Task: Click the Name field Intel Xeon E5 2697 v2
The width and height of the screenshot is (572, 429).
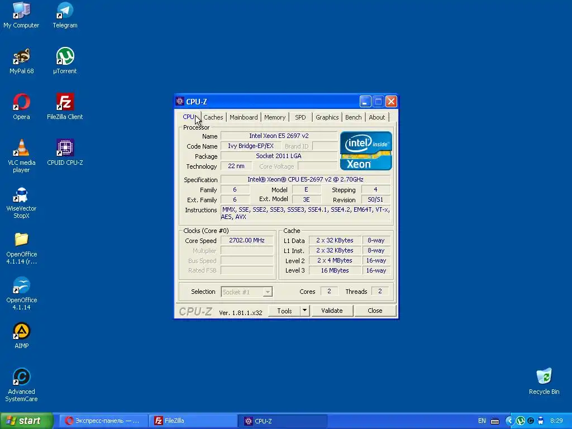Action: click(x=279, y=136)
